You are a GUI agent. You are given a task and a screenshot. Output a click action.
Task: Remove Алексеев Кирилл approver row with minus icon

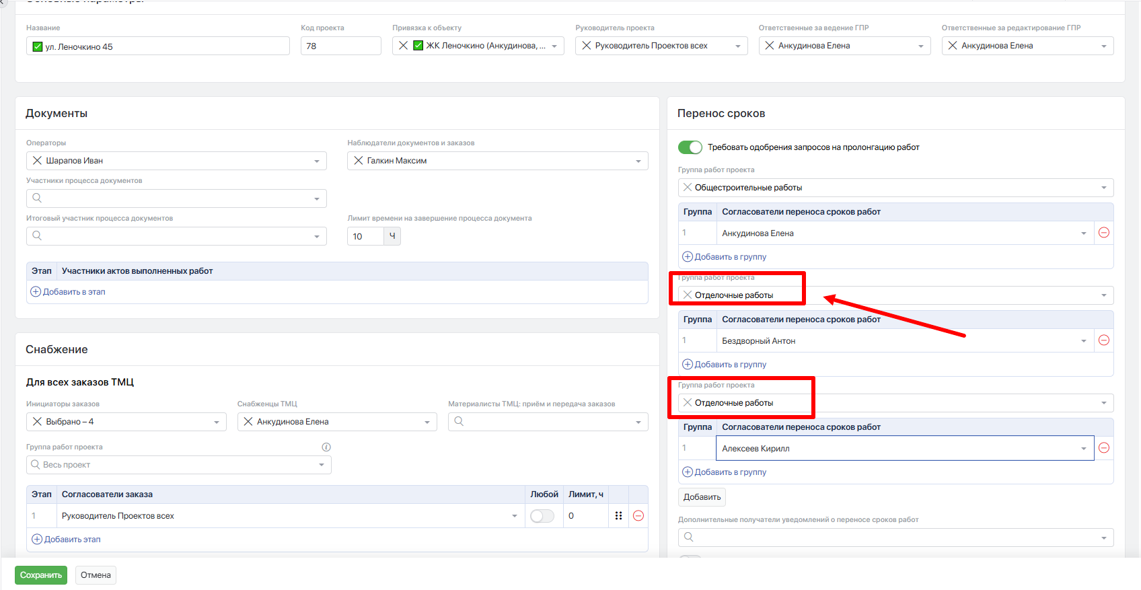1103,448
